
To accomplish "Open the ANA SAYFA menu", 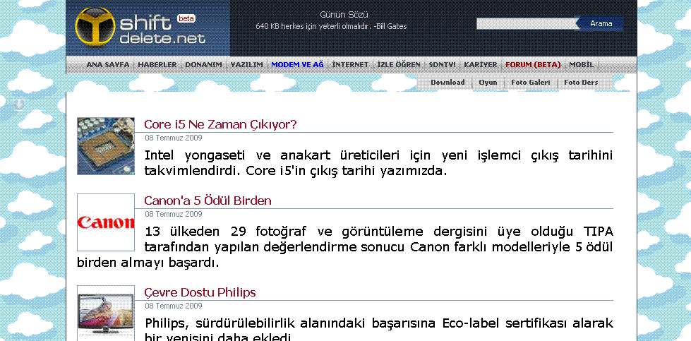I will (x=108, y=65).
